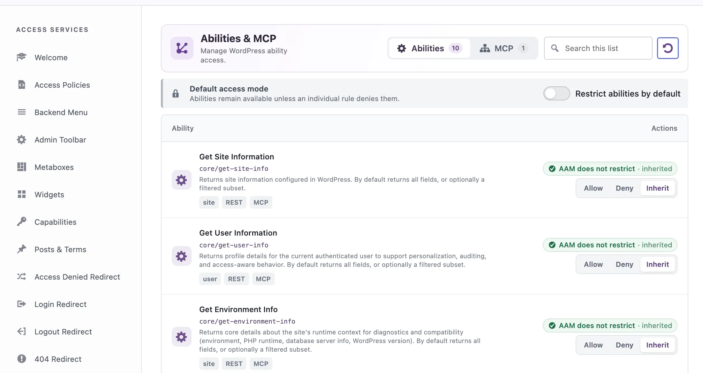Toggle Restrict abilities by default switch
The image size is (703, 373).
(x=556, y=93)
